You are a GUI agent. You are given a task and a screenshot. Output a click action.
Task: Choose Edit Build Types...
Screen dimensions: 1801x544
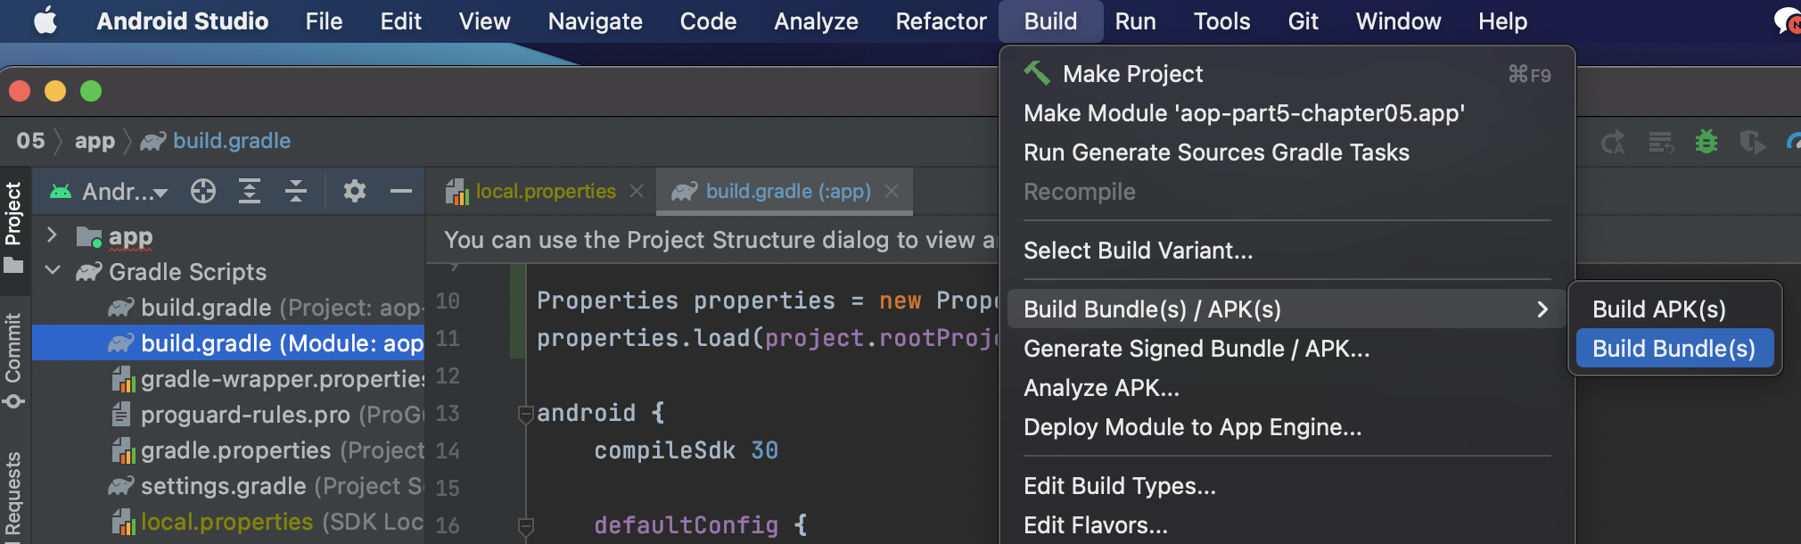point(1287,486)
